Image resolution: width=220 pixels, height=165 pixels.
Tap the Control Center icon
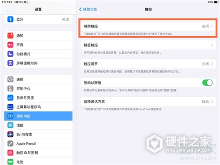[10, 88]
